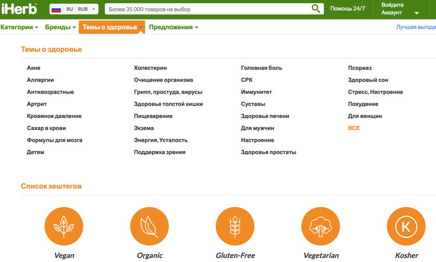Choose Поддержка зрения topic

point(159,152)
